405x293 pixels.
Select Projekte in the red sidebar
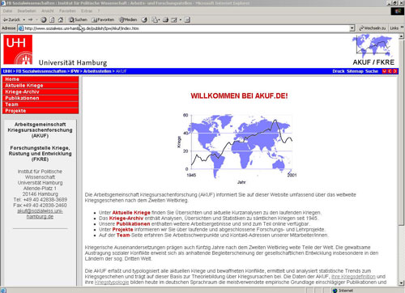point(40,111)
